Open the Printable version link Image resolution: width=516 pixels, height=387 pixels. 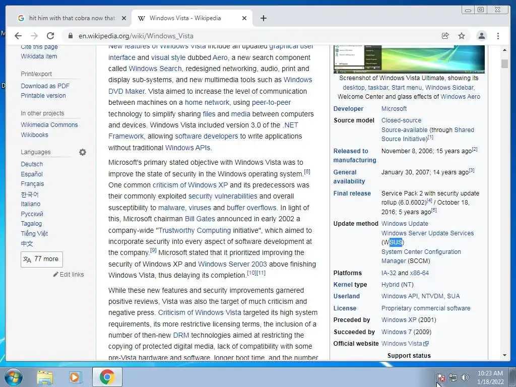click(x=43, y=95)
